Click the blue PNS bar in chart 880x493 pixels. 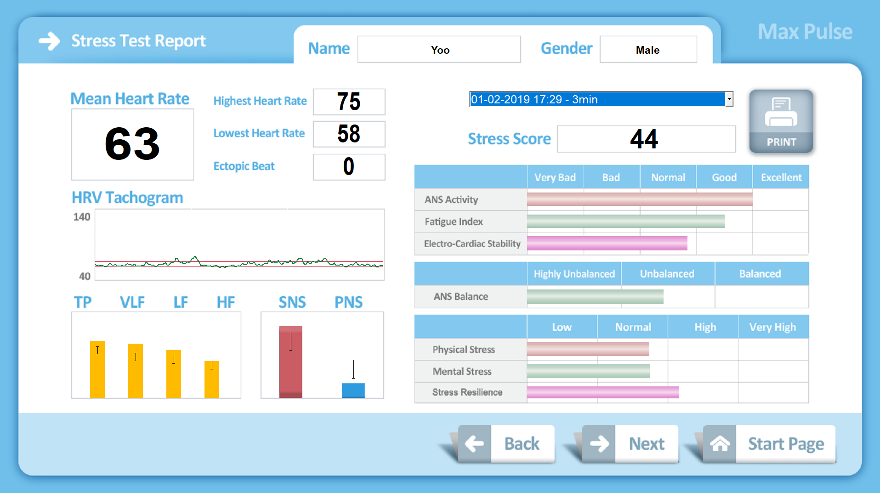point(353,390)
